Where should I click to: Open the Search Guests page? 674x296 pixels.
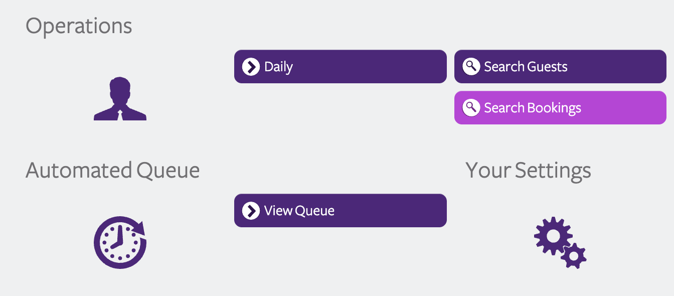coord(560,67)
